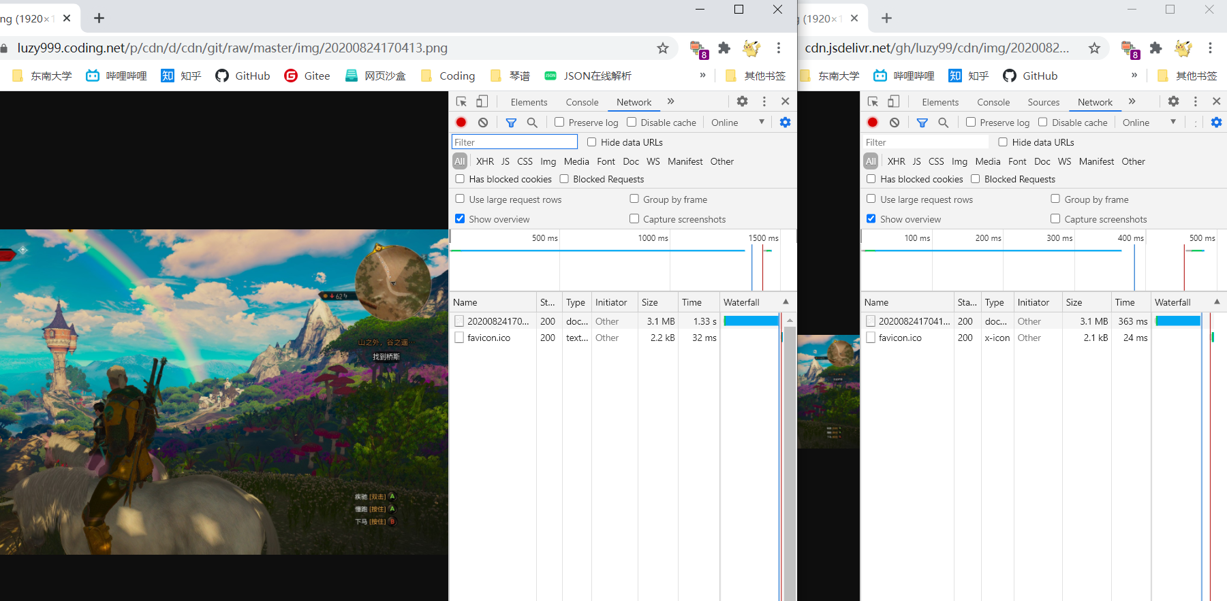Enable Capture screenshots in right DevTools
This screenshot has height=601, width=1227.
pos(1055,218)
